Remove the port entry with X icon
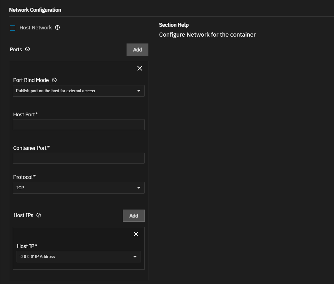The width and height of the screenshot is (334, 284). pos(140,68)
